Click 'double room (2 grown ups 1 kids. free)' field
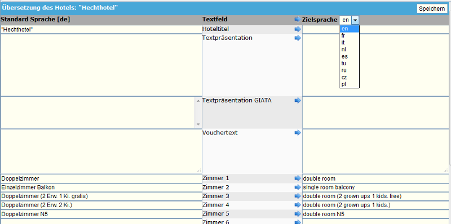Viewport: 451px width, 224px height. [375, 196]
